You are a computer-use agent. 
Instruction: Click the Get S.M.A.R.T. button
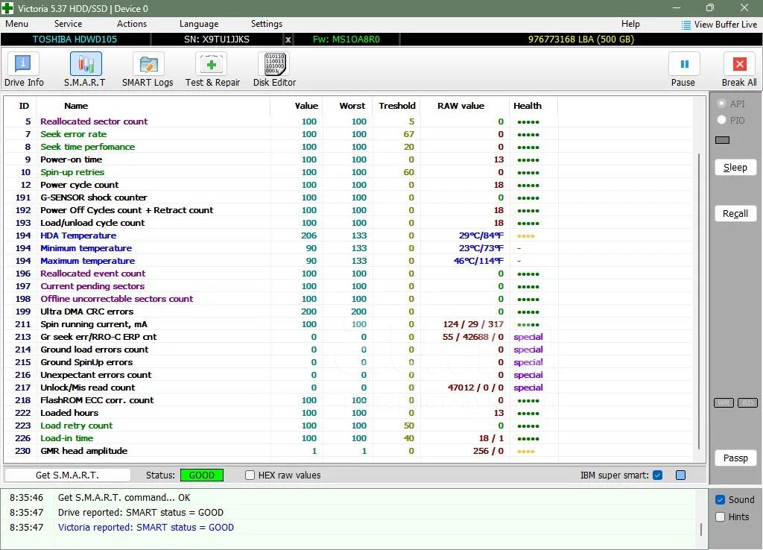(67, 475)
